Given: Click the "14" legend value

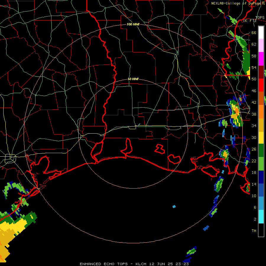Looking at the screenshot, I should 254,184.
